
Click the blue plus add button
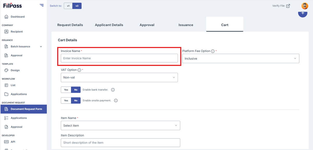(x=303, y=13)
